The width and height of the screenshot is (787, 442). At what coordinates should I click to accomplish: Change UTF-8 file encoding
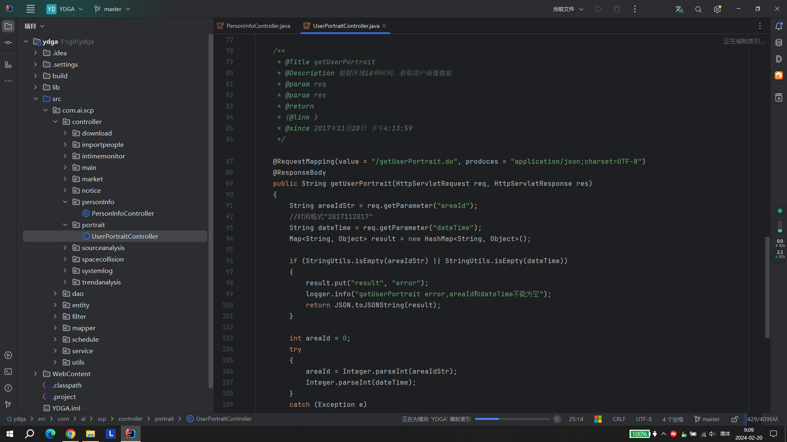(644, 419)
